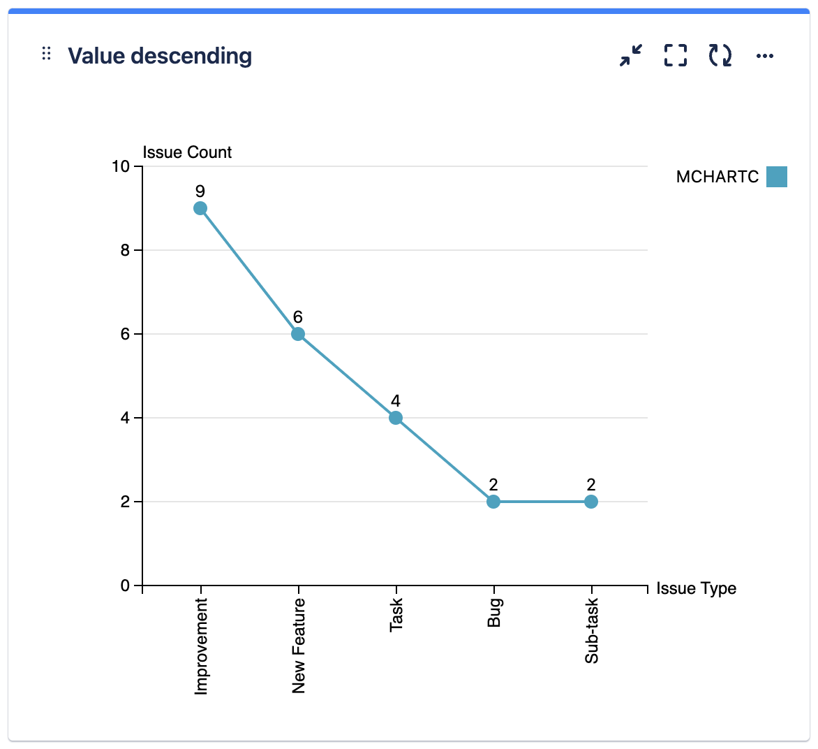Viewport: 818px width, 749px height.
Task: Click the Value descending gadget title
Action: pos(160,56)
